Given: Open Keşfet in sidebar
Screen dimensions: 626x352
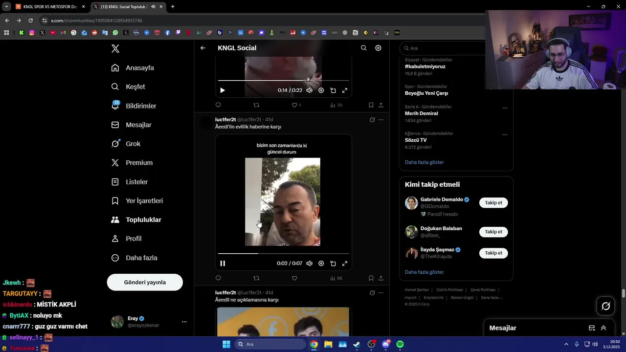Looking at the screenshot, I should [128, 87].
